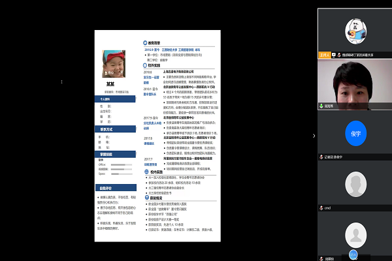The image size is (392, 261).
Task: Click the 联系方式 blue header bar
Action: (x=115, y=129)
